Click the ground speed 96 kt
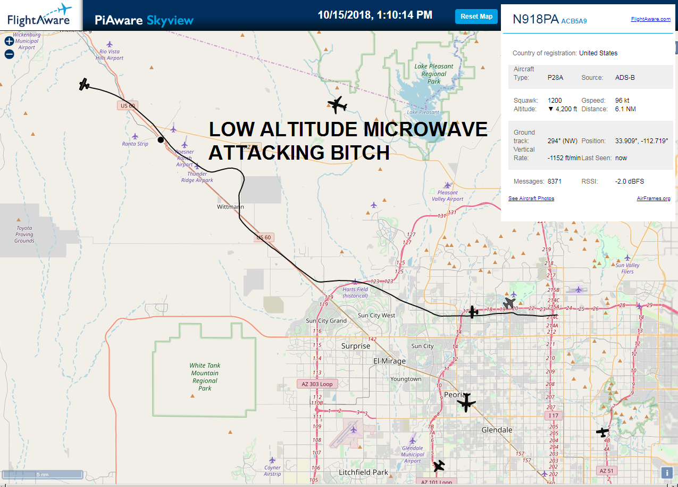 click(x=623, y=101)
